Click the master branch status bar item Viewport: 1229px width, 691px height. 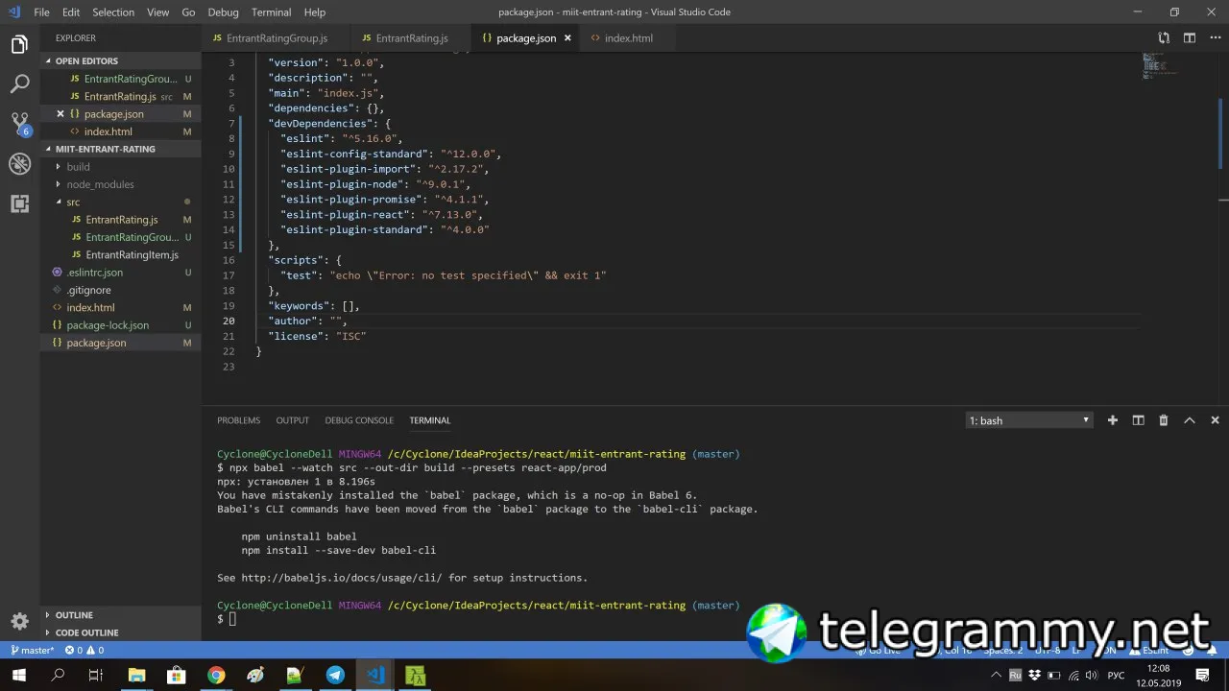click(x=32, y=650)
